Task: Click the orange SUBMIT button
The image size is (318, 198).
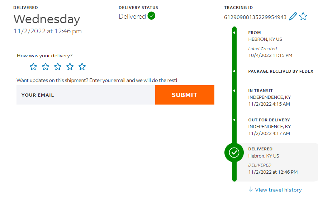Action: point(185,95)
